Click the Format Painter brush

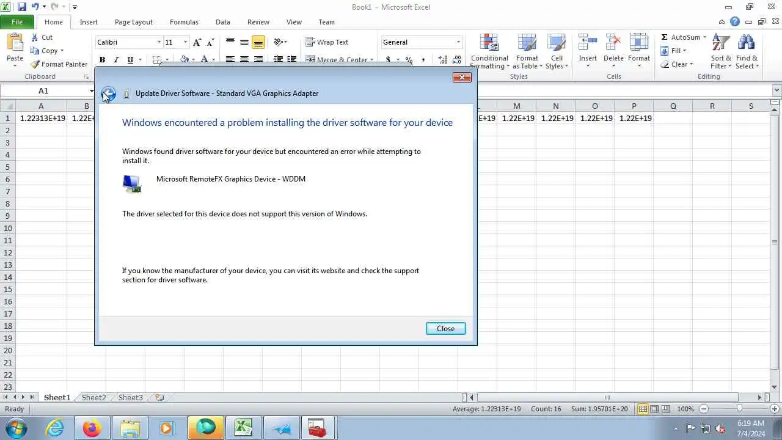(x=35, y=64)
